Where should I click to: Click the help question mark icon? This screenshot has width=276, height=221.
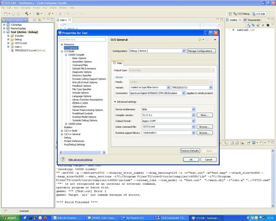pyautogui.click(x=63, y=159)
